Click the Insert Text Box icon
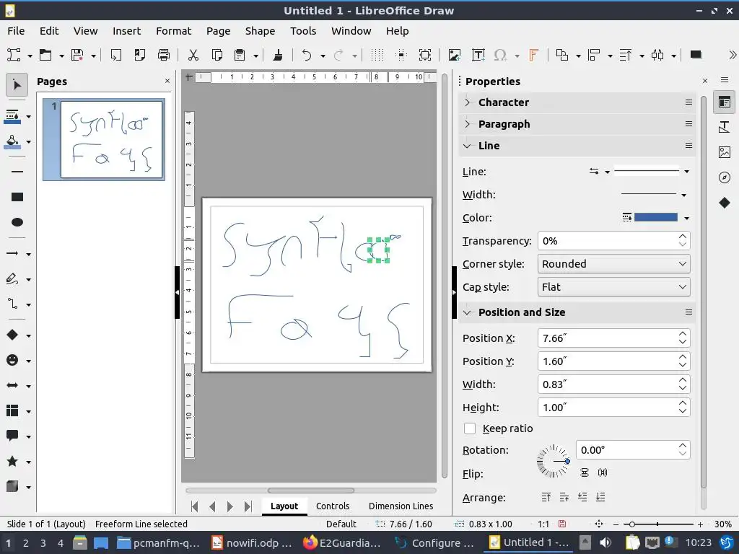Image resolution: width=739 pixels, height=554 pixels. pos(478,55)
